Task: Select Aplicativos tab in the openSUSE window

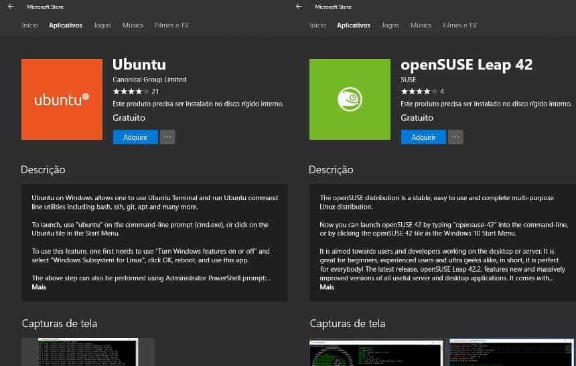Action: [x=354, y=25]
